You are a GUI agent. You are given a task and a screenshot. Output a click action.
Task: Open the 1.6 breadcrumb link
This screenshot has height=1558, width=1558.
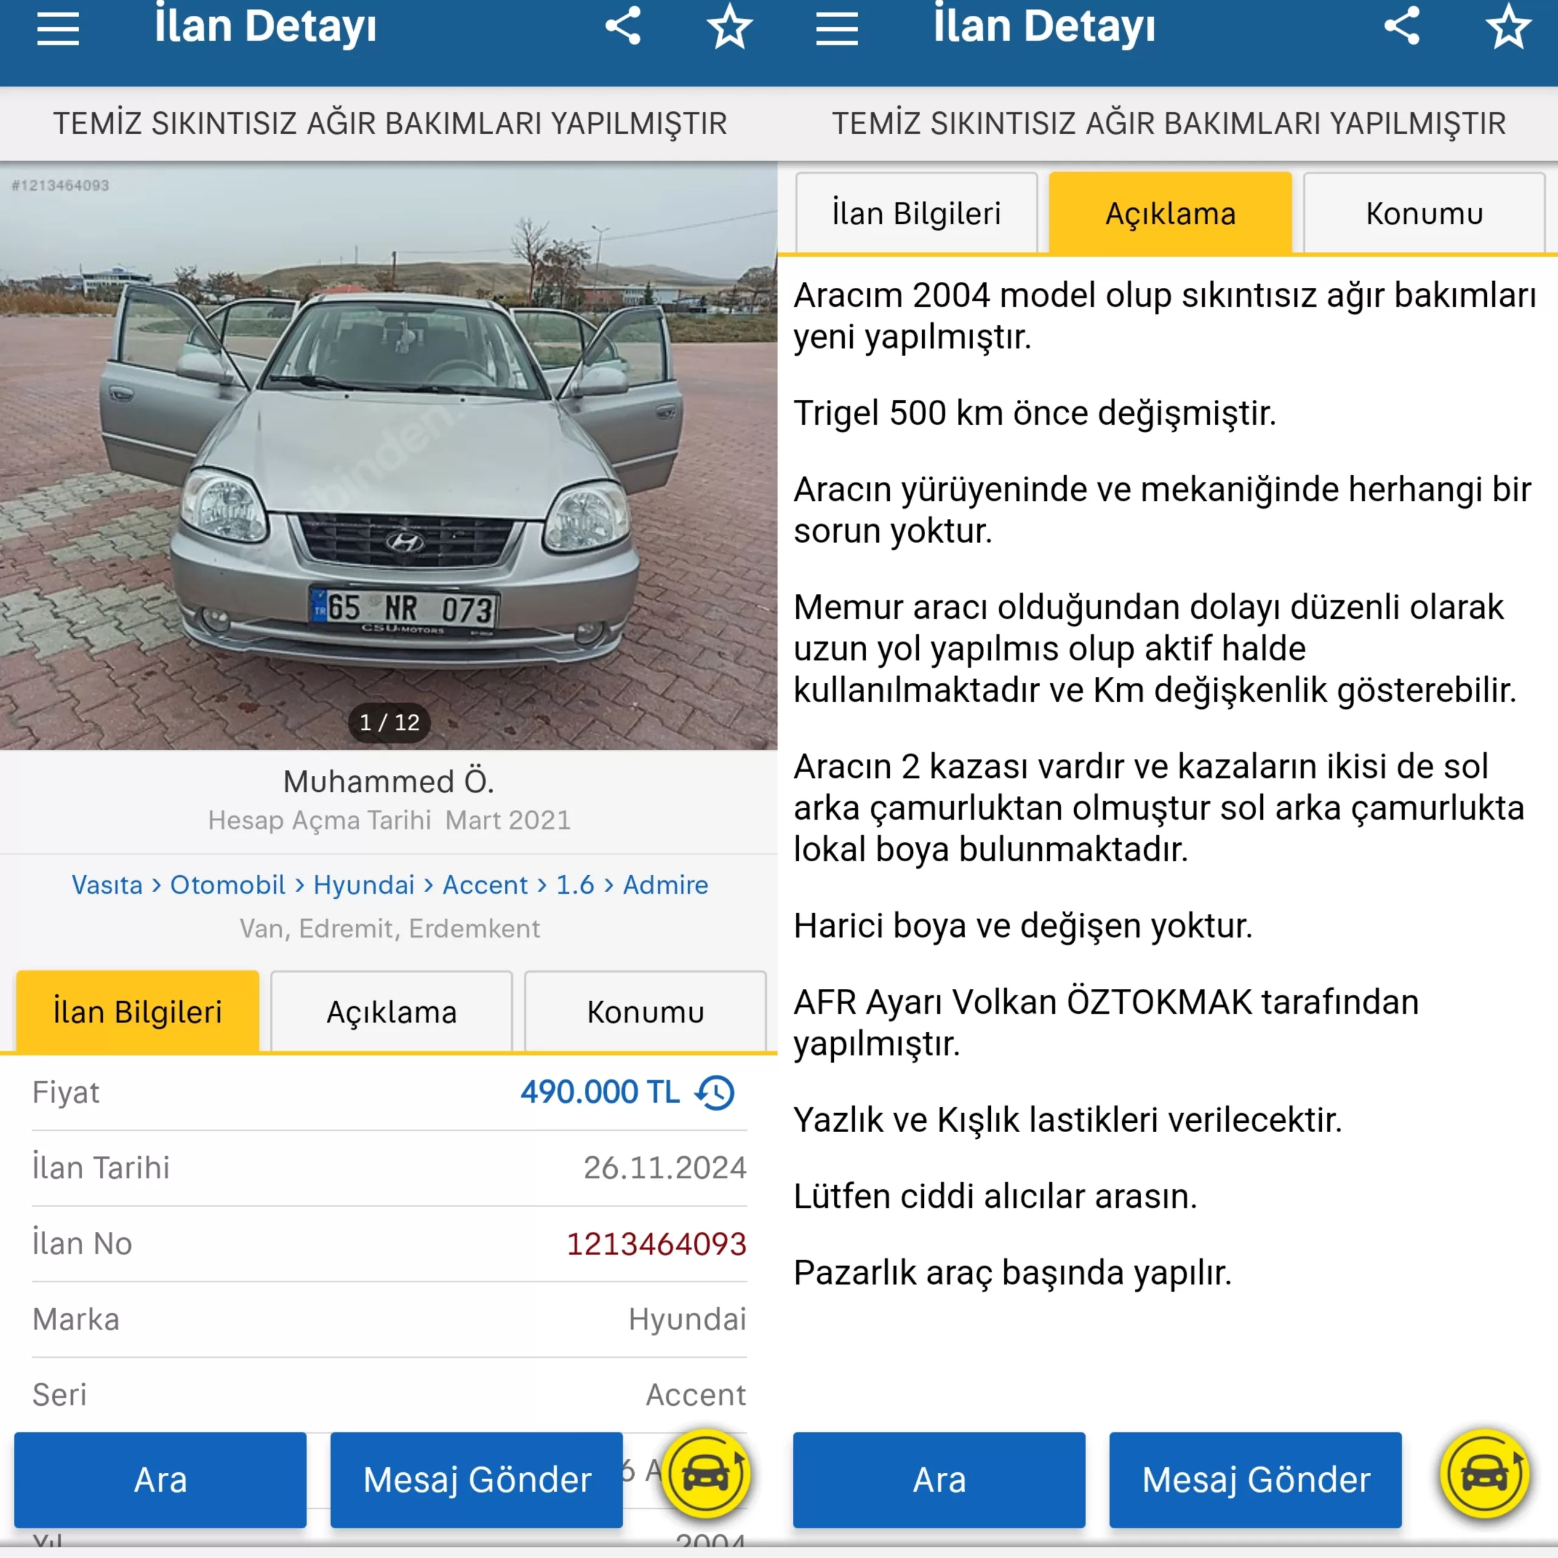[x=575, y=885]
